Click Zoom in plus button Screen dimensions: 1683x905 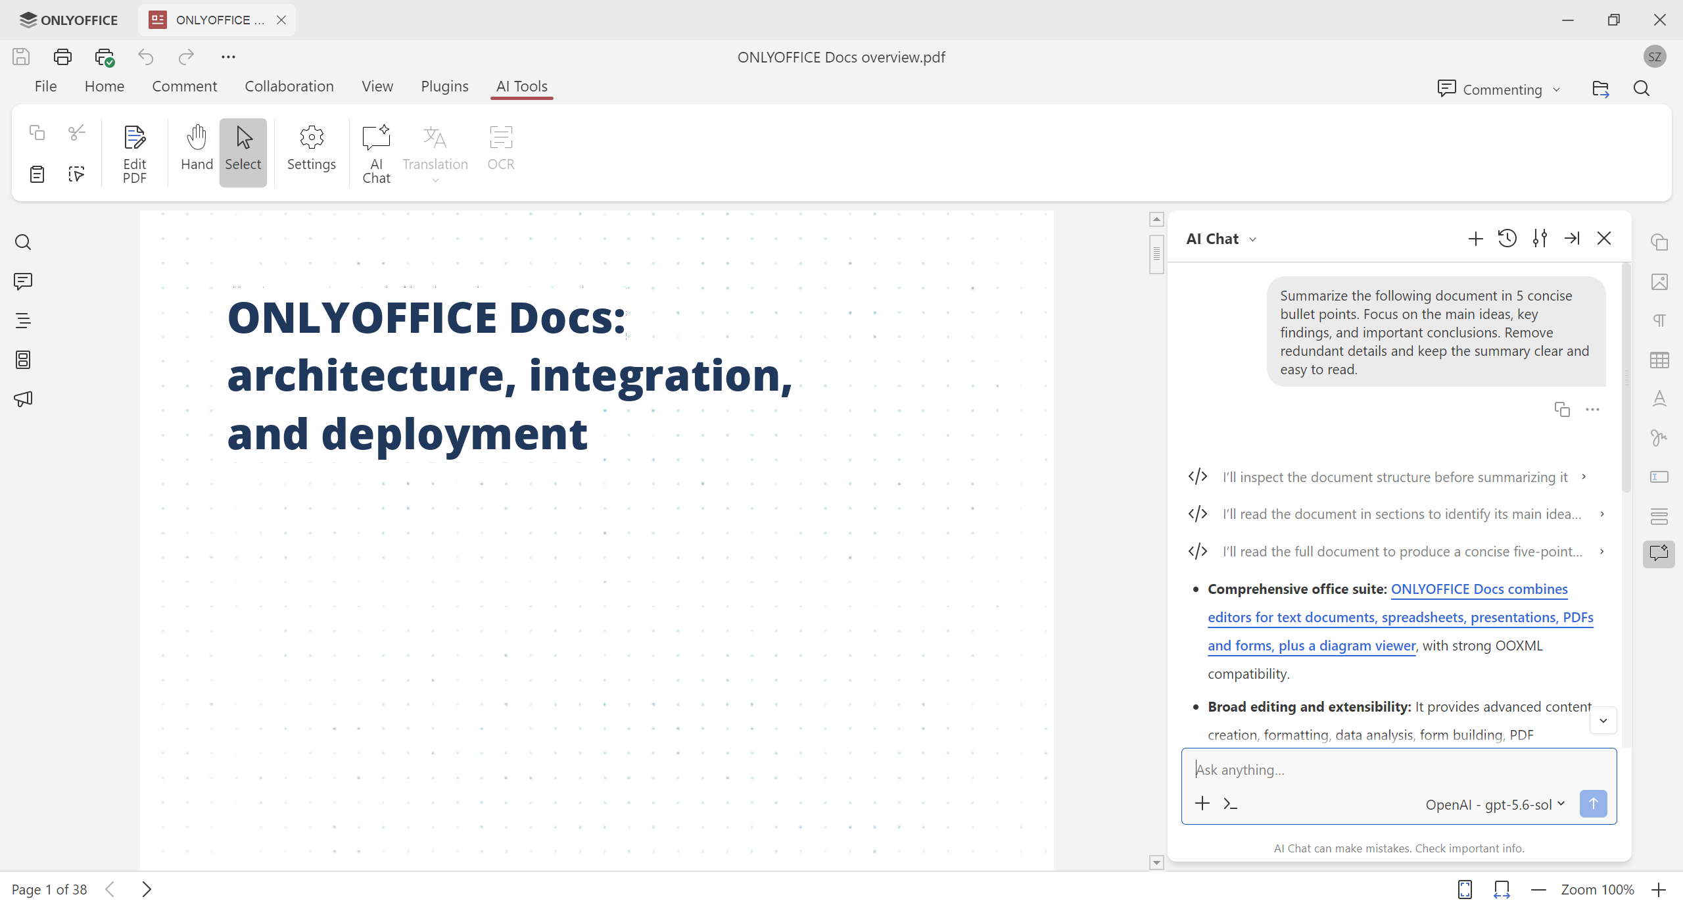[x=1659, y=890]
